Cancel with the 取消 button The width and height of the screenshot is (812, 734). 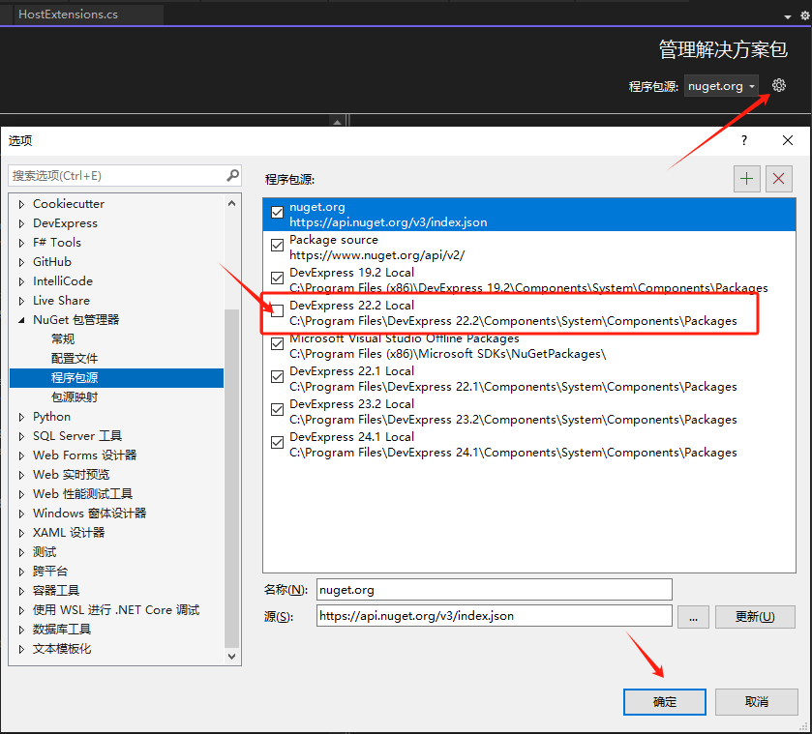(x=756, y=702)
